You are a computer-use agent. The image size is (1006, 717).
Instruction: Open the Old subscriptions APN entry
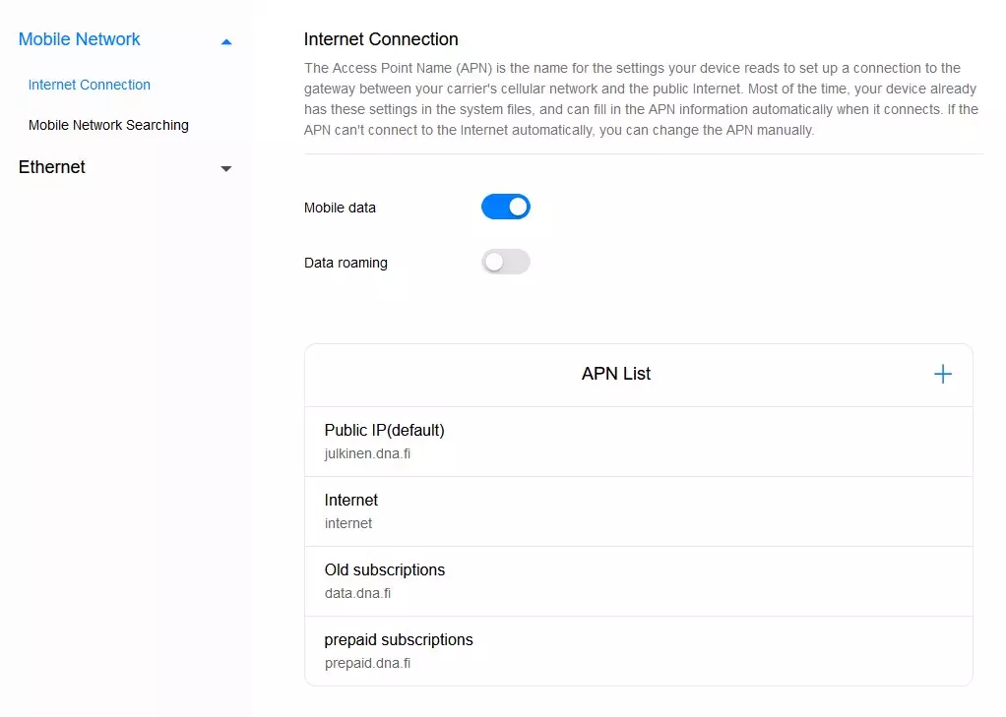(385, 569)
